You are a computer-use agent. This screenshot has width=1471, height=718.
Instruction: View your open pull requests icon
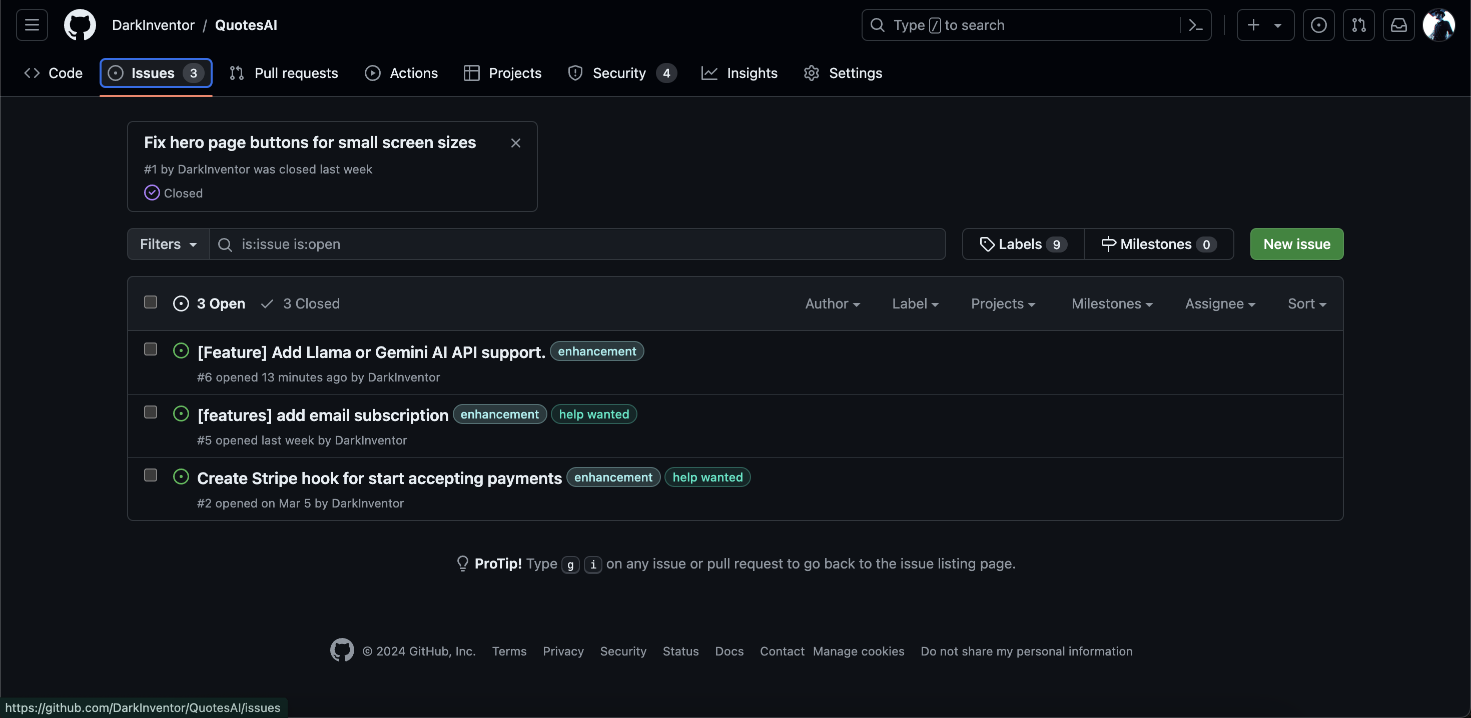[1359, 24]
